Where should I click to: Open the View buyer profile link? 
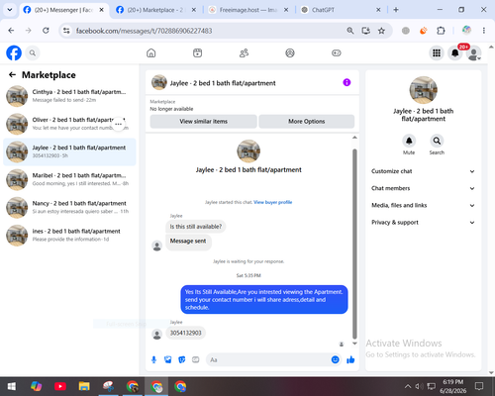click(x=272, y=202)
